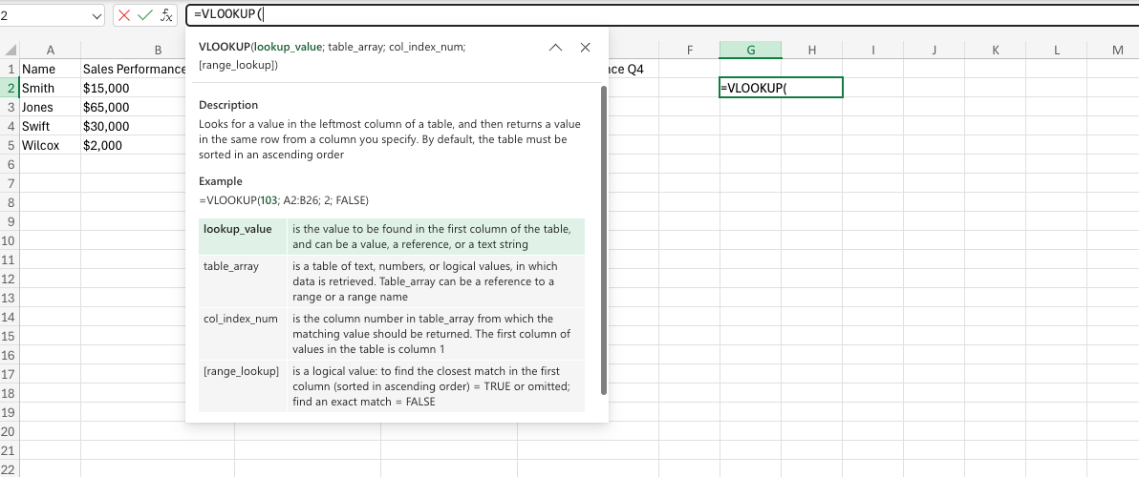1139x477 pixels.
Task: Expand the Name Box dropdown arrow
Action: click(x=97, y=16)
